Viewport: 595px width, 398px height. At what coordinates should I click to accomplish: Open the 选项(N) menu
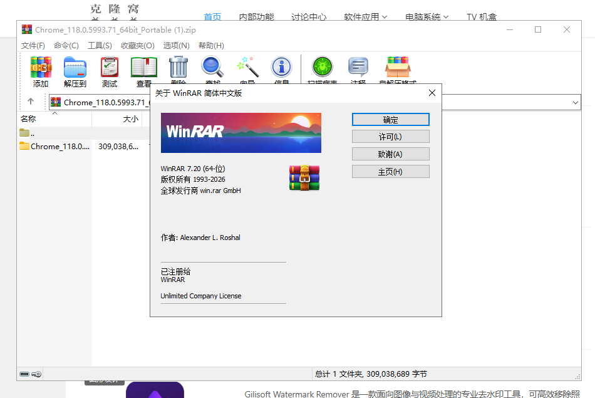coord(177,46)
